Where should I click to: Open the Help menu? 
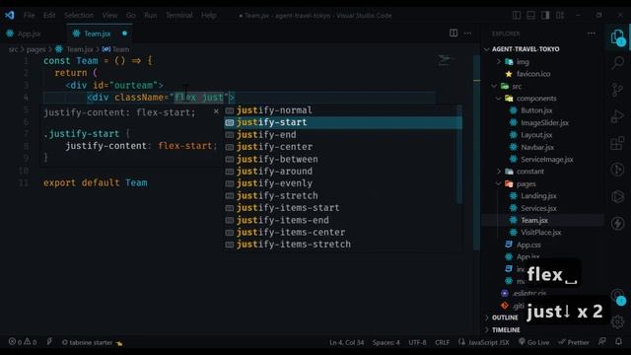208,16
